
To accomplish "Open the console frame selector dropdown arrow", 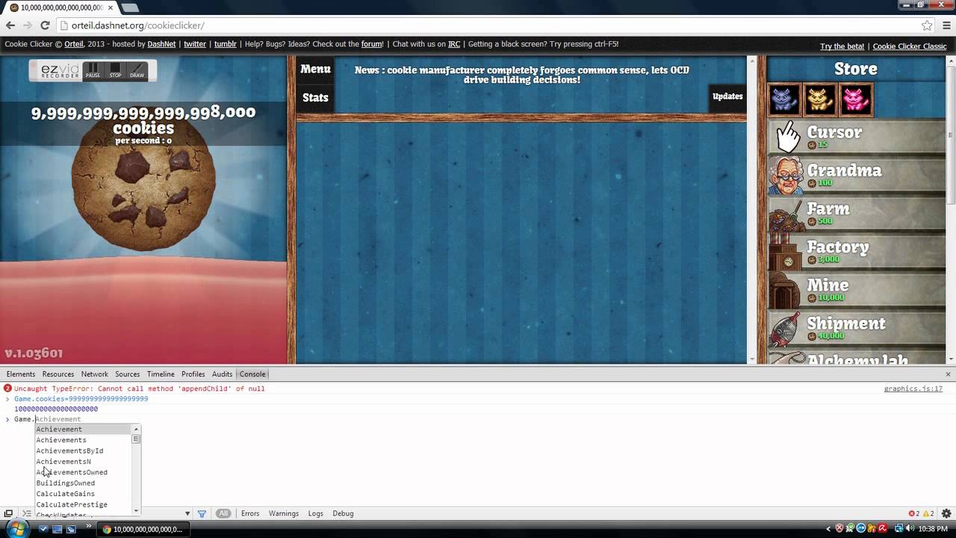I will coord(187,514).
